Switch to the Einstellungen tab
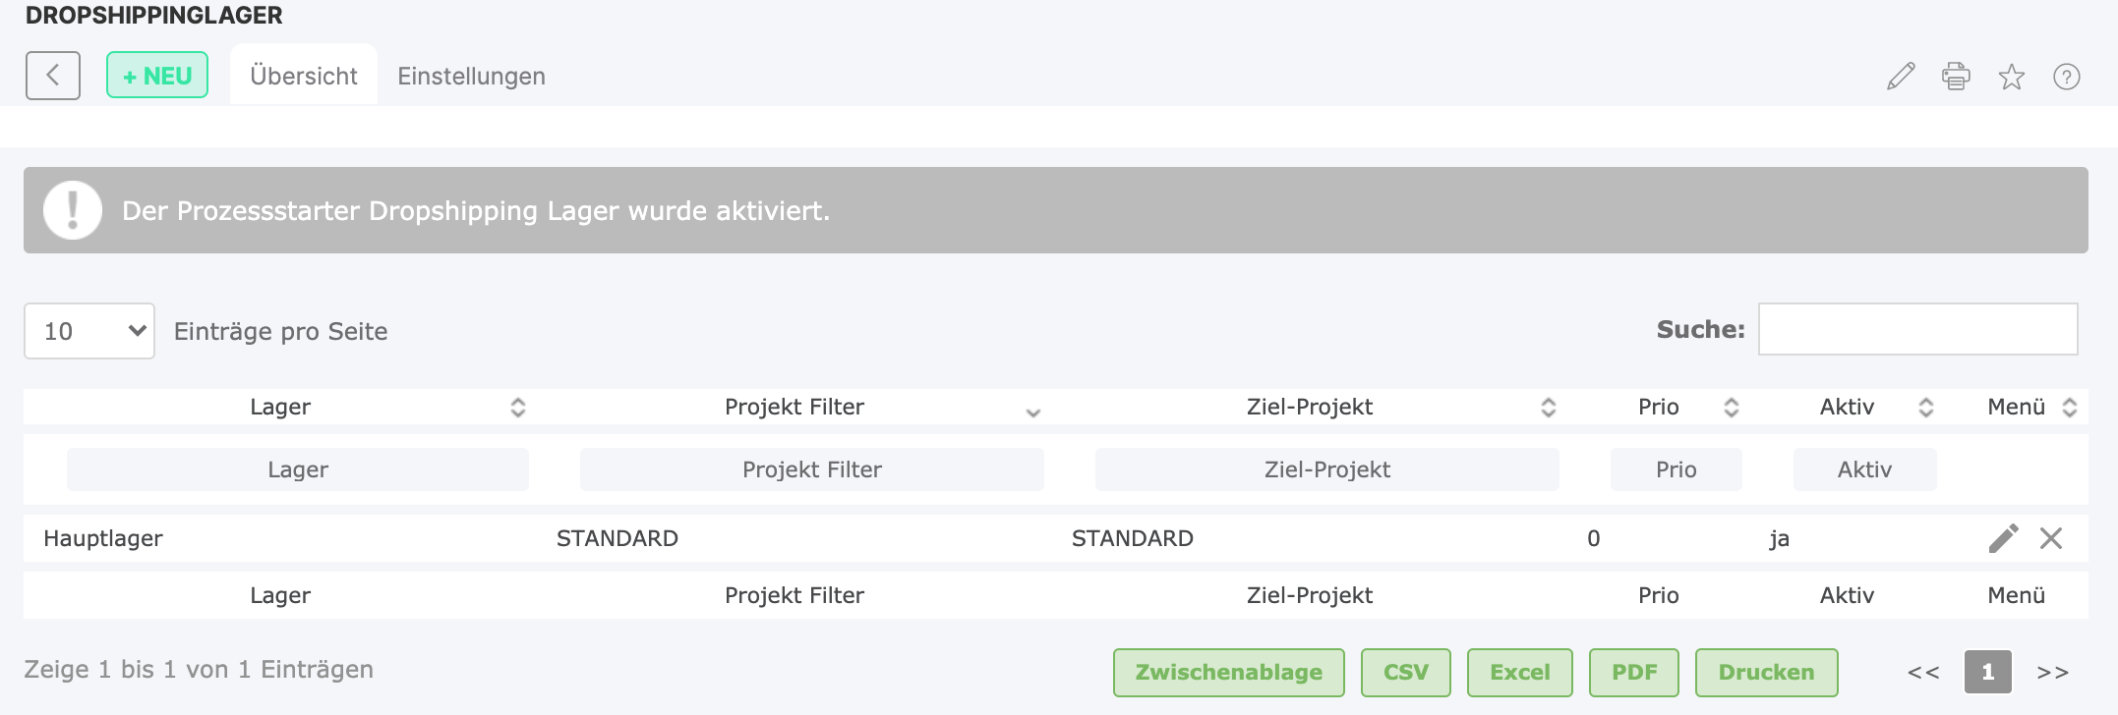Viewport: 2118px width, 715px height. tap(471, 76)
